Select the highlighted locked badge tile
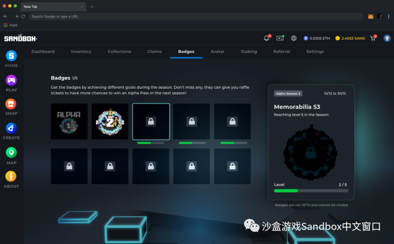This screenshot has height=244, width=394. click(x=151, y=121)
